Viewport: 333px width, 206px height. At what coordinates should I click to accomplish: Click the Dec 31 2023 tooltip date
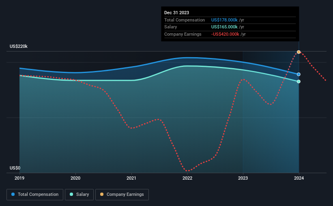(176, 13)
